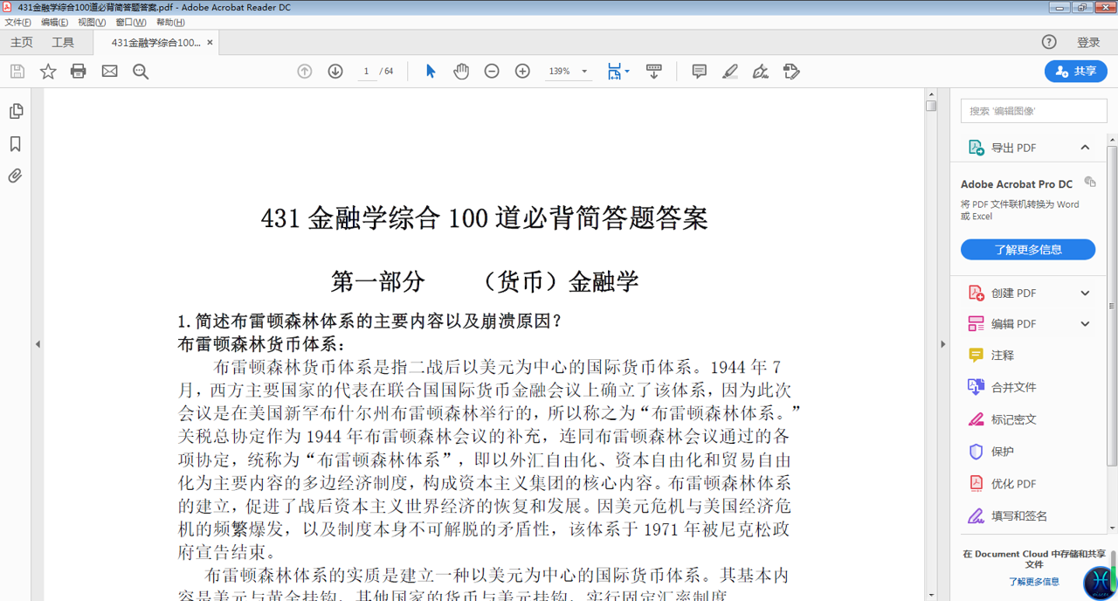1118x601 pixels.
Task: Open the 编辑(E) menu
Action: [54, 23]
